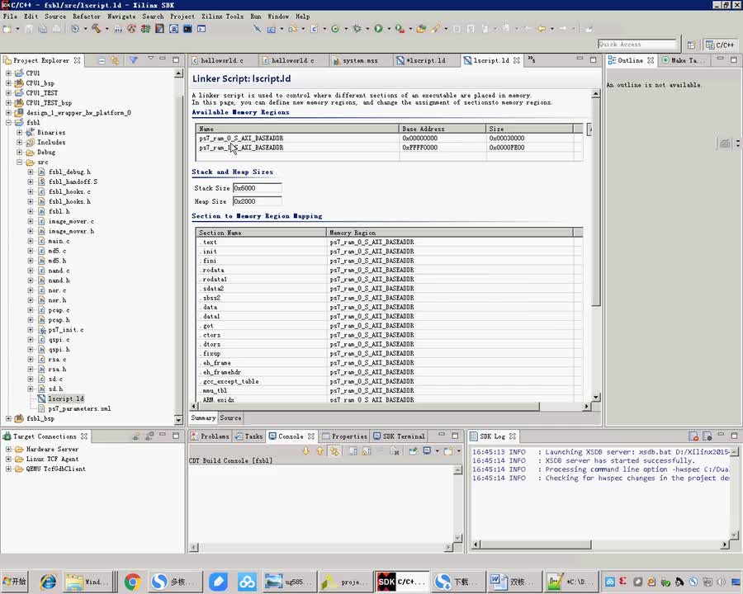
Task: Switch to the Make Target tab
Action: 684,60
